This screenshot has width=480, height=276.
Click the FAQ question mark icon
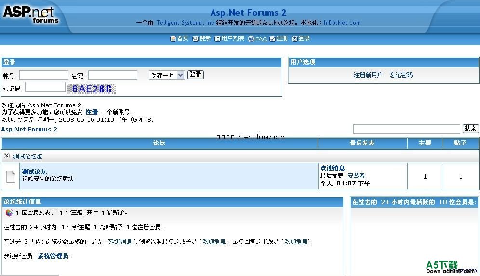click(x=251, y=39)
